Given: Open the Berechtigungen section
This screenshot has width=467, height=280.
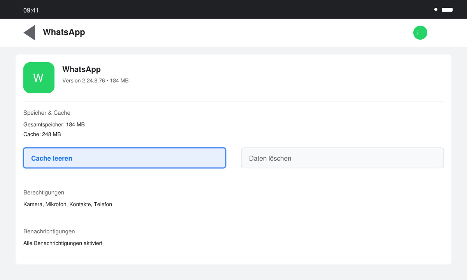Looking at the screenshot, I should coord(44,192).
